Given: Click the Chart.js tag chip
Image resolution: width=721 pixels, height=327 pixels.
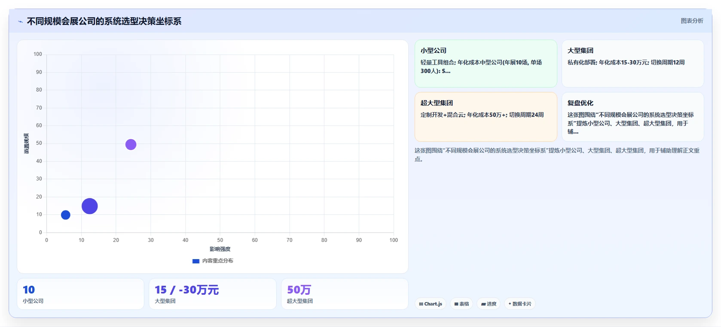Looking at the screenshot, I should click(431, 304).
